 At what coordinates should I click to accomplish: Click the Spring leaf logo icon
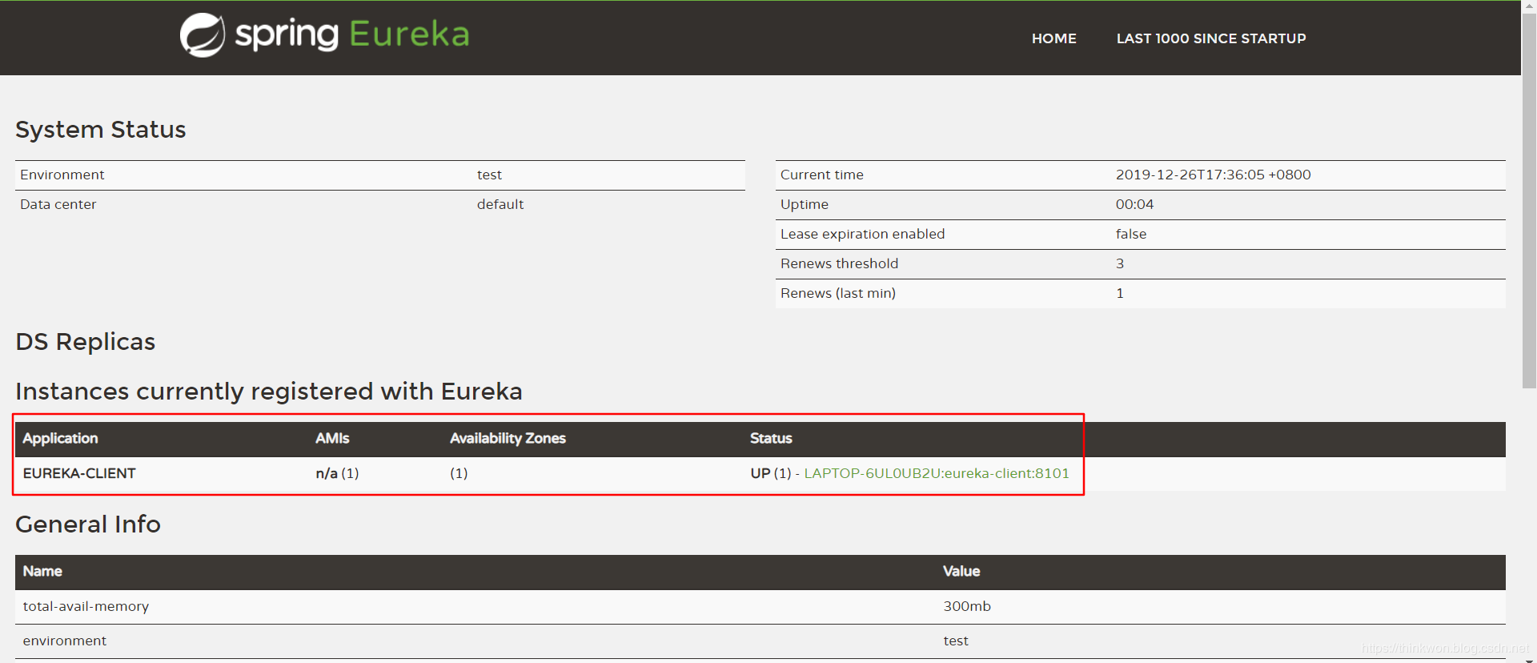(x=202, y=35)
